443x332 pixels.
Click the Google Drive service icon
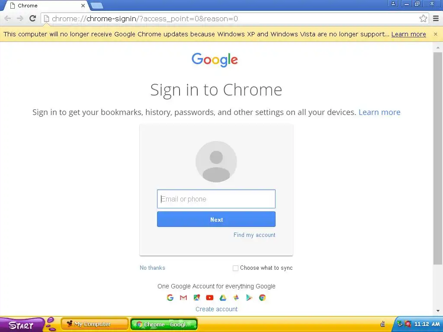(x=223, y=297)
